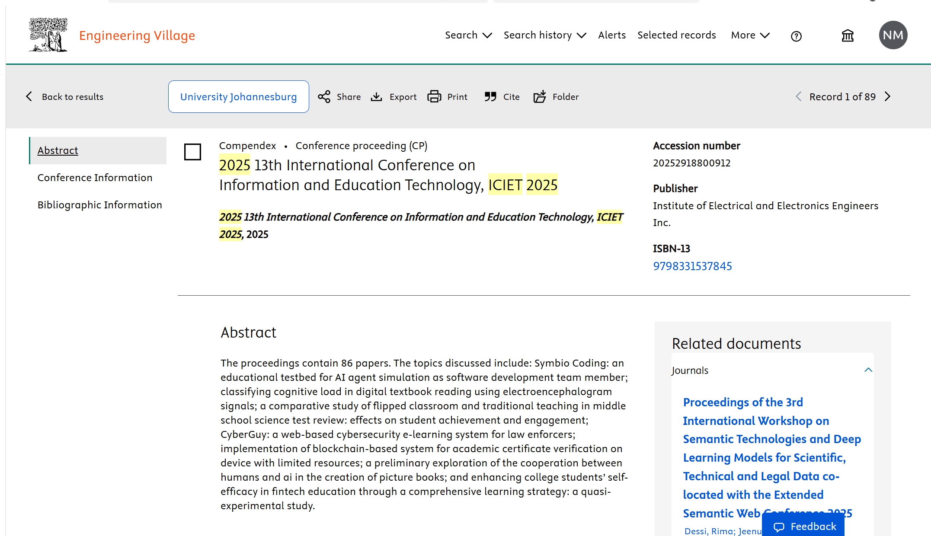The height and width of the screenshot is (536, 931).
Task: Click accession number 20252918800912
Action: tap(691, 163)
